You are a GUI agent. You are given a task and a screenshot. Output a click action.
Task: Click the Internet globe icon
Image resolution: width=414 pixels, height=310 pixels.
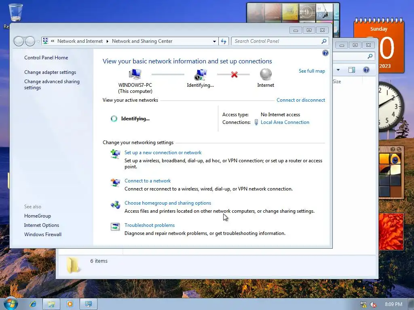[x=266, y=74]
